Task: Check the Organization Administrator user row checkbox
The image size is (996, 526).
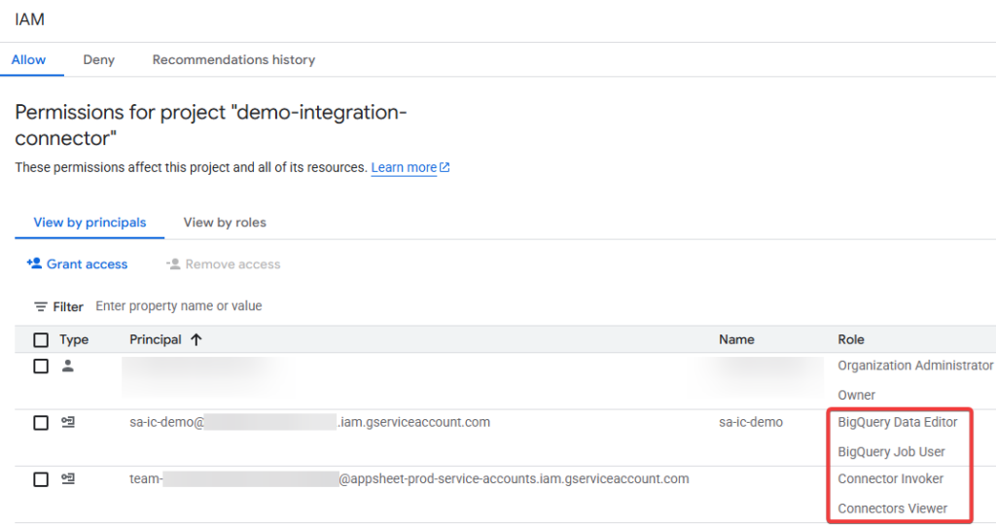Action: (41, 366)
